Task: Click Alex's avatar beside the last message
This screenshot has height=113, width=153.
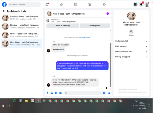Action: click(48, 85)
